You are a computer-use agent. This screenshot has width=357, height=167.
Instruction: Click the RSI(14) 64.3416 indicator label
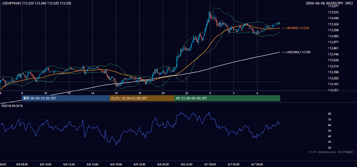[12, 106]
